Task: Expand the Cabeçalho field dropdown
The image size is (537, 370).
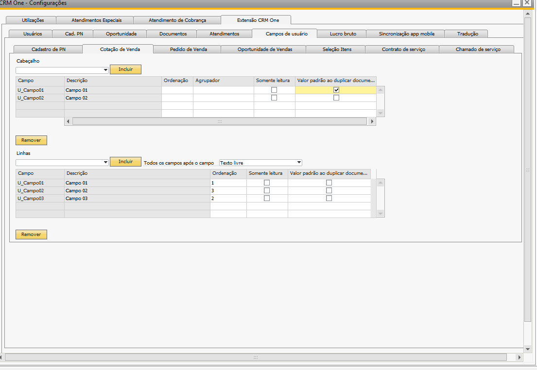Action: tap(105, 70)
